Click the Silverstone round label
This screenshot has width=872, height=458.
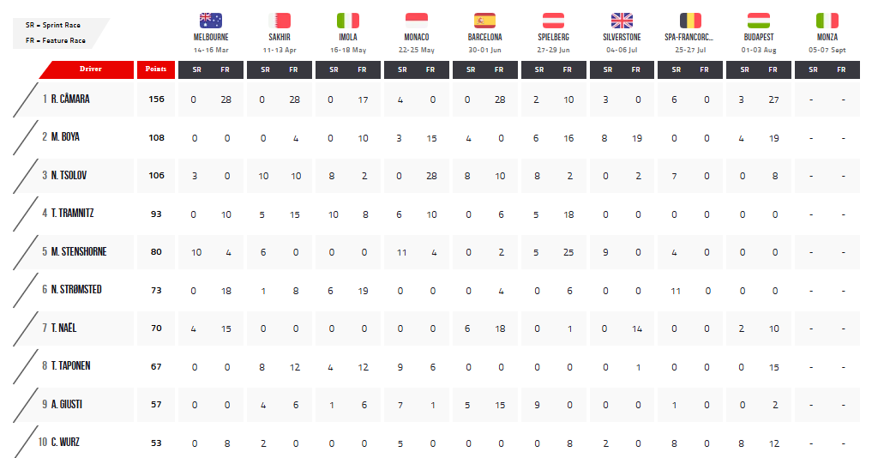click(x=622, y=37)
